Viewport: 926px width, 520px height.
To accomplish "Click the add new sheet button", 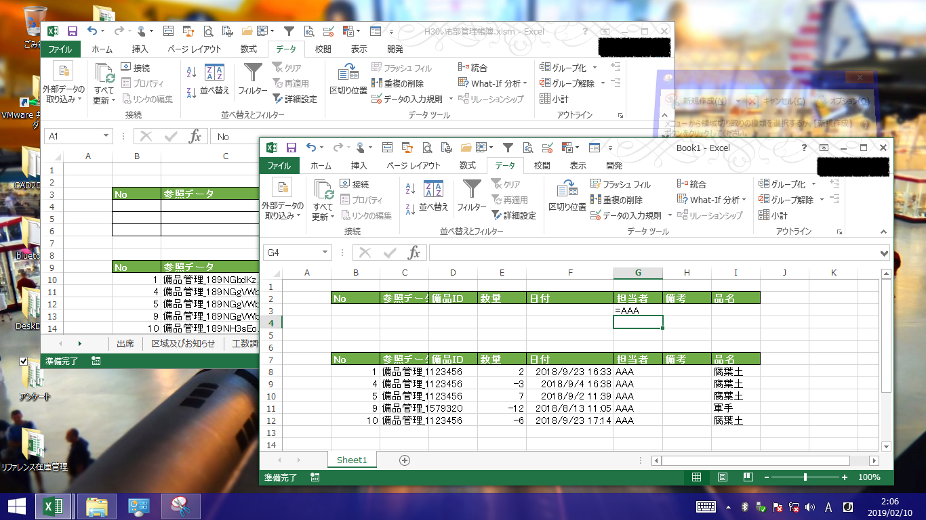I will pos(405,460).
